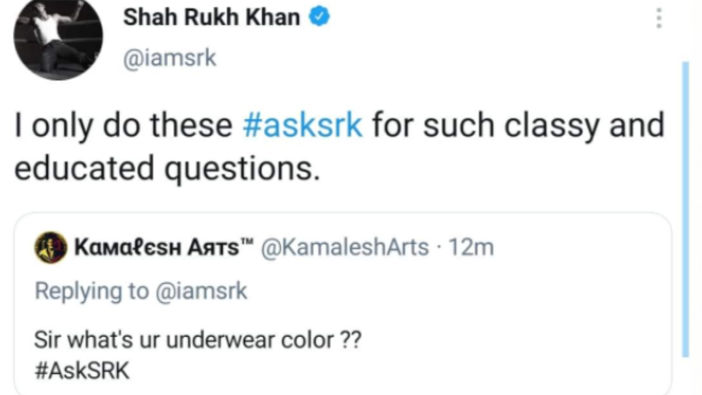Visit the @KamaleshArts handle
Image resolution: width=702 pixels, height=395 pixels.
pos(345,248)
